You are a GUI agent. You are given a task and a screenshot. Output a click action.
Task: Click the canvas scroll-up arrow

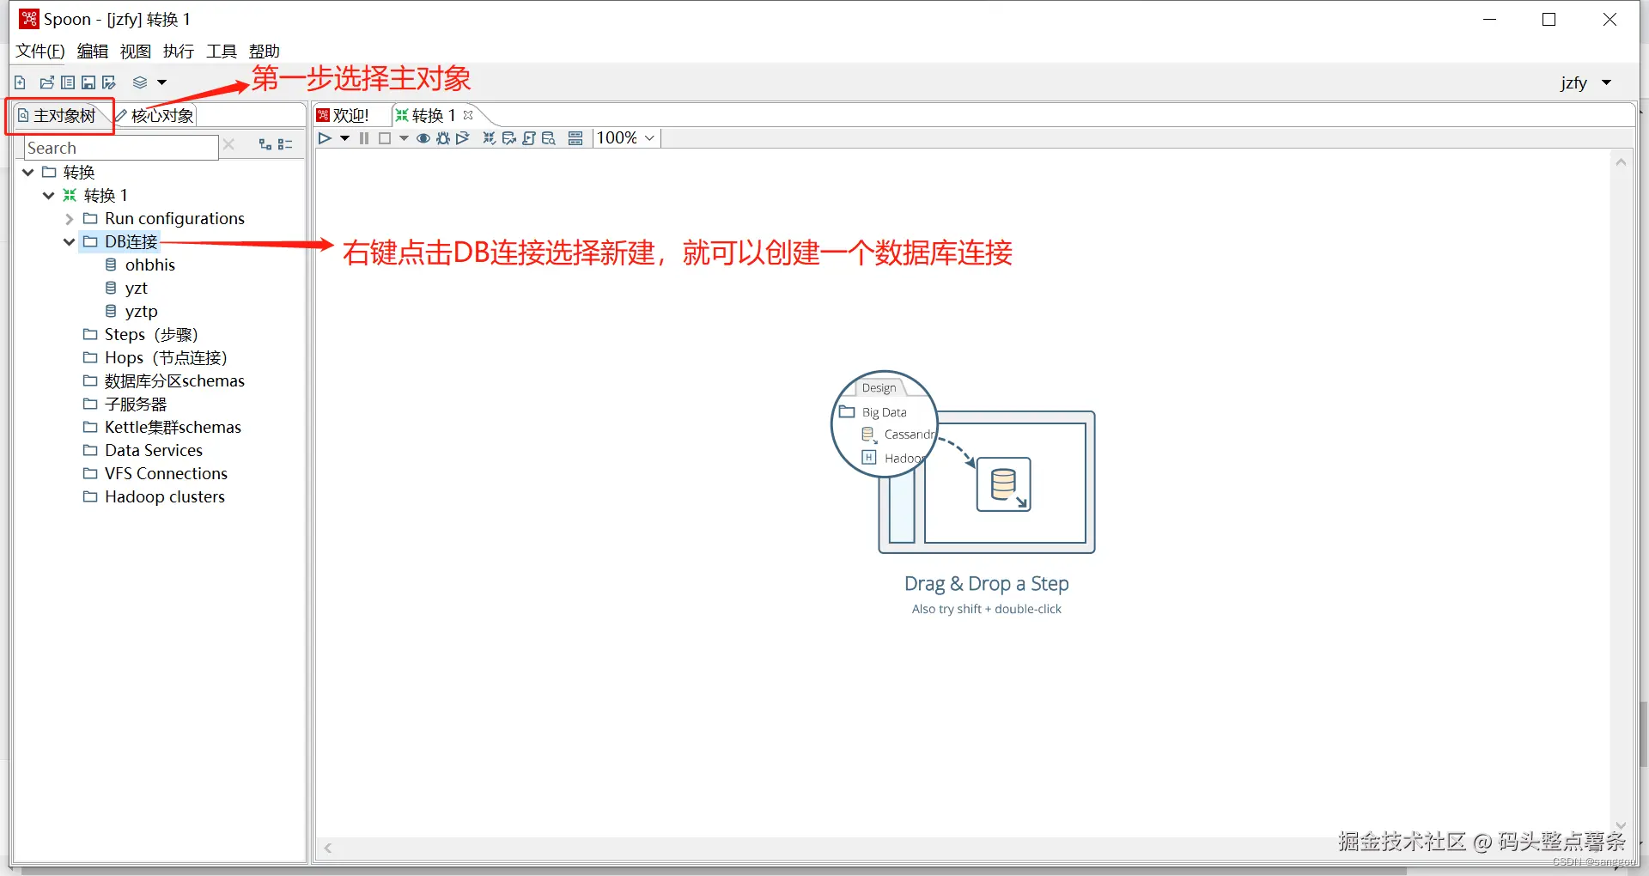point(1621,162)
